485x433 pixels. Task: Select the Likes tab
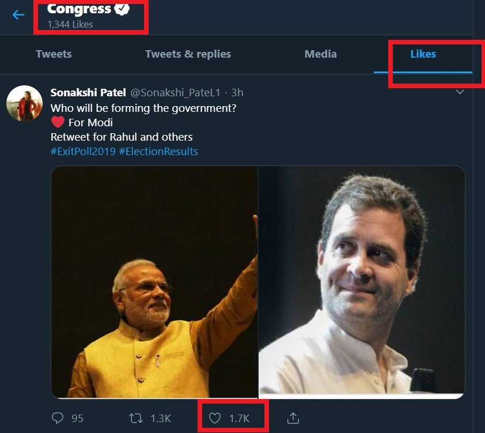click(423, 54)
